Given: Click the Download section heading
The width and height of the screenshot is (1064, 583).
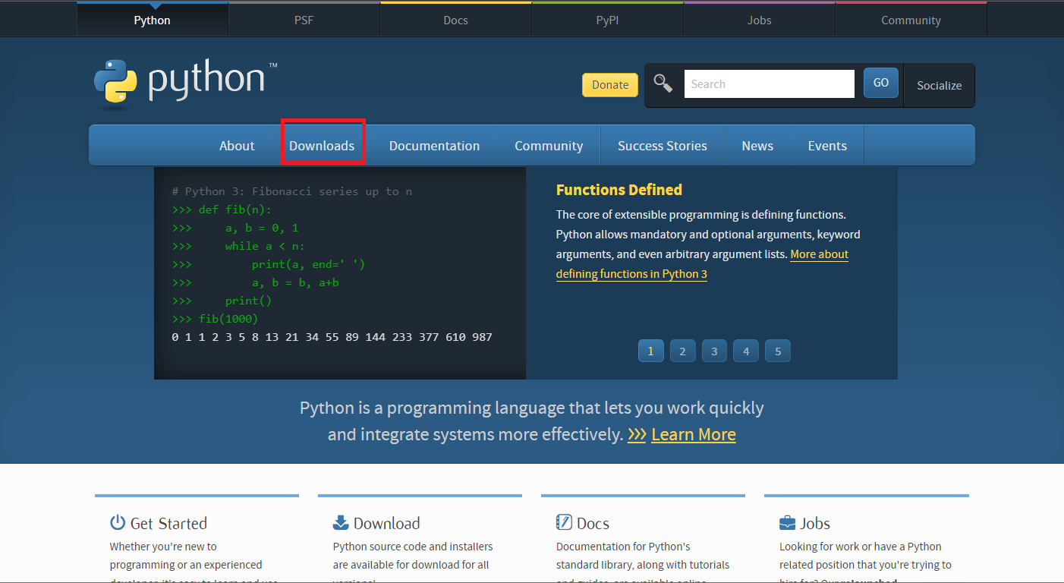Looking at the screenshot, I should point(386,523).
